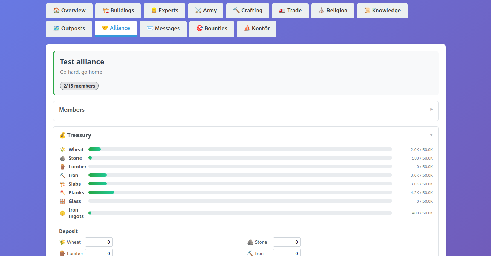Click the Stone progress bar

240,158
